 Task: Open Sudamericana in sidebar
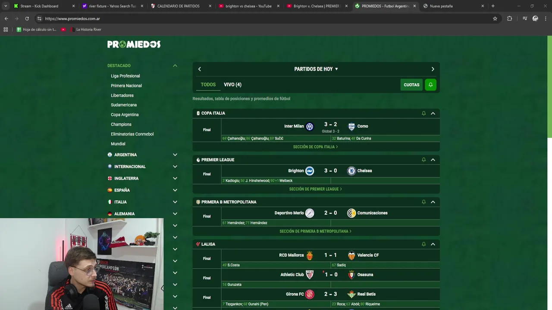pos(123,105)
